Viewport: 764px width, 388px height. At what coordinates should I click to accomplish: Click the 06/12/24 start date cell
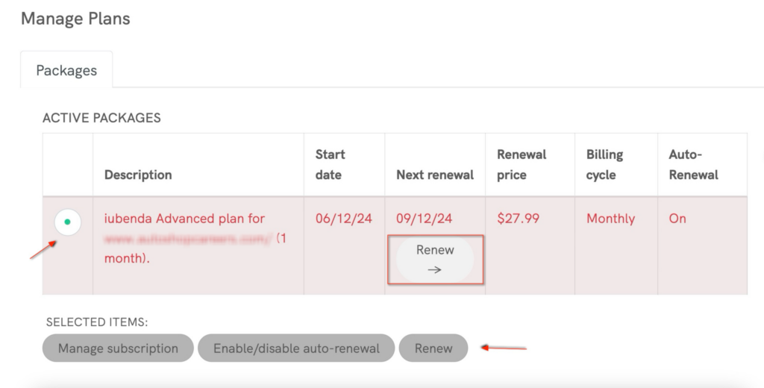pos(344,219)
